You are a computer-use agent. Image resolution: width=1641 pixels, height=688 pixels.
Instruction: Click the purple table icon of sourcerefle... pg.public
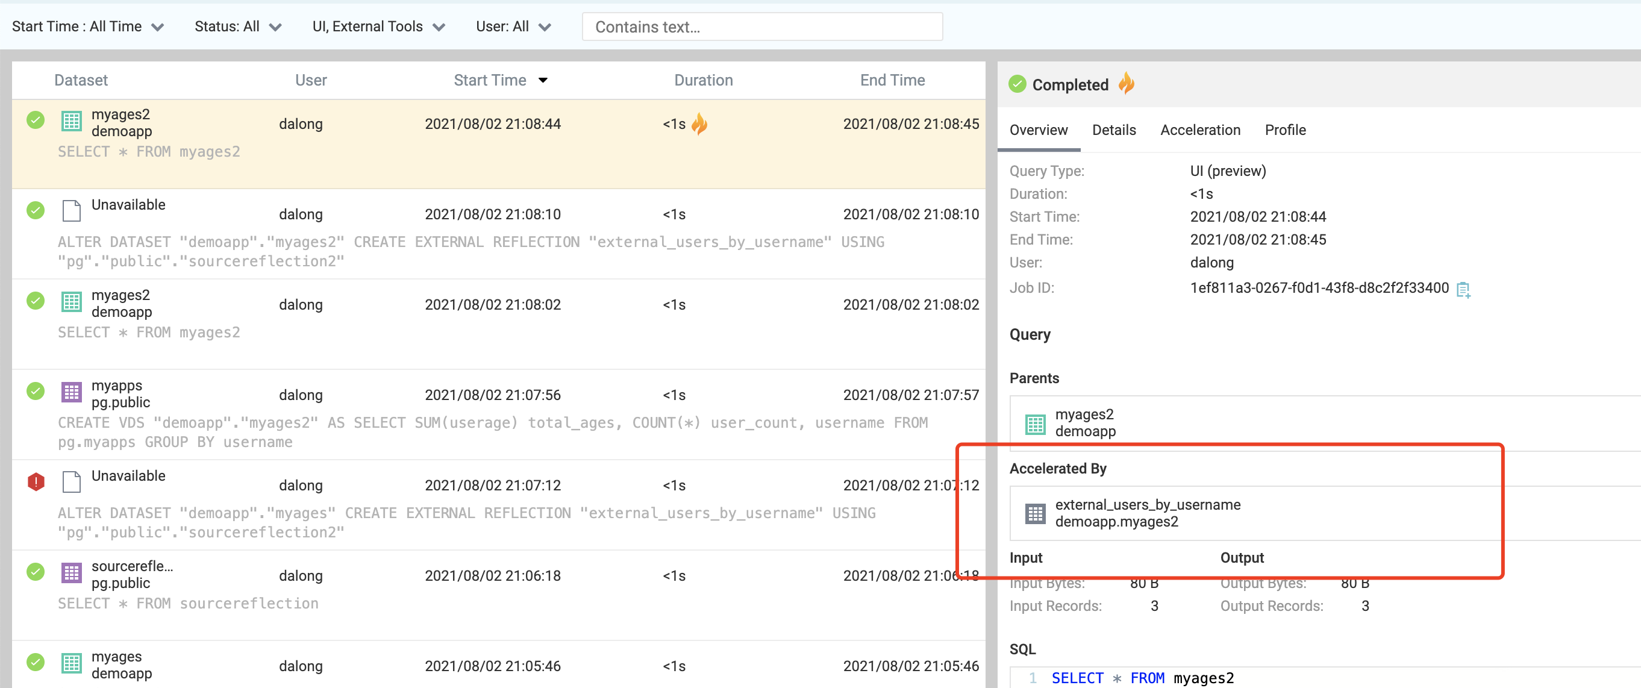[71, 573]
